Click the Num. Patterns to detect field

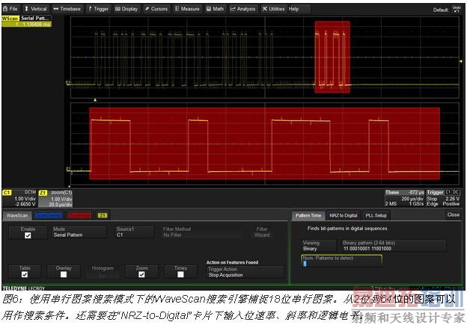341,261
